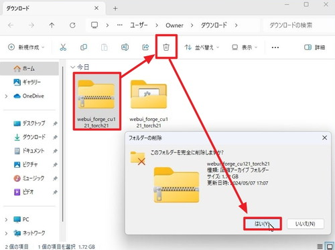The height and width of the screenshot is (250, 335).
Task: Switch to large icons view icon
Action: (330, 246)
